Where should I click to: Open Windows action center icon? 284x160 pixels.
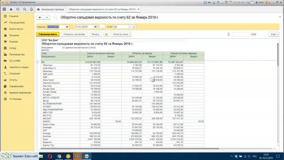click(278, 156)
